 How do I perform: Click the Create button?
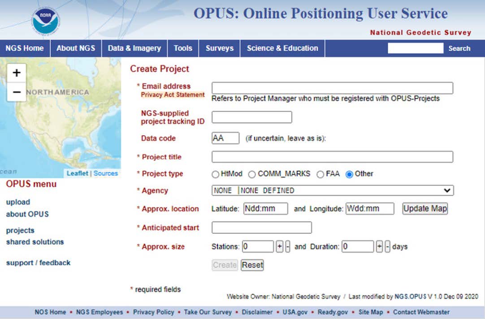pos(225,265)
